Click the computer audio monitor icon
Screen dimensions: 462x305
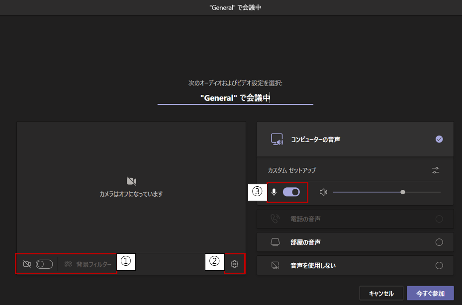coord(277,140)
